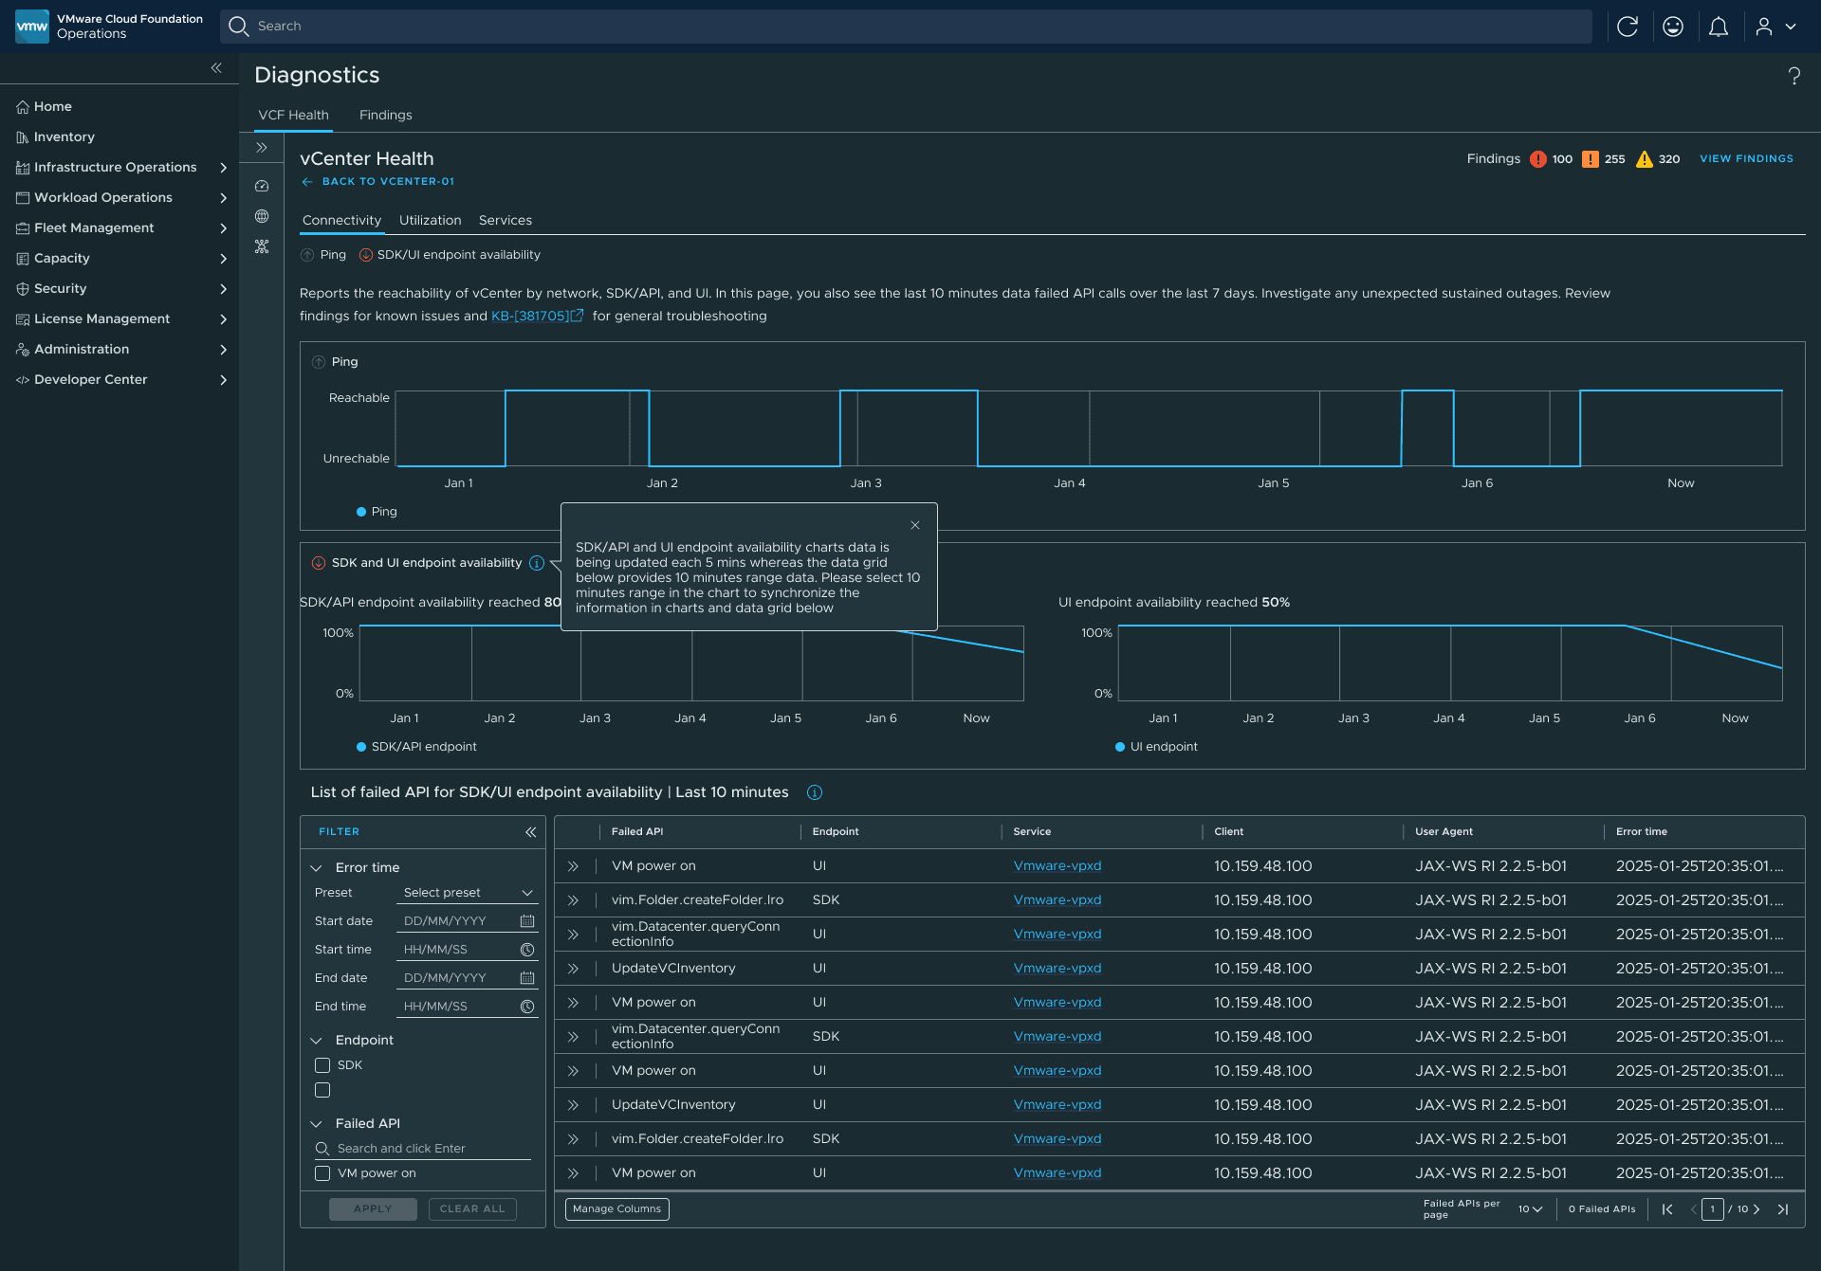1821x1271 pixels.
Task: Collapse the Error time filter section
Action: pyautogui.click(x=317, y=868)
